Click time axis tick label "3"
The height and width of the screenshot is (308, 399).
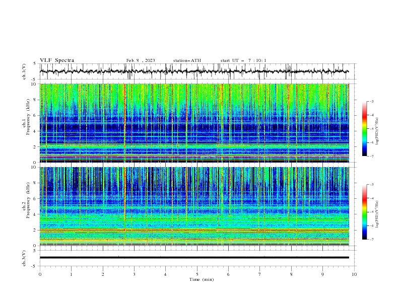point(134,274)
